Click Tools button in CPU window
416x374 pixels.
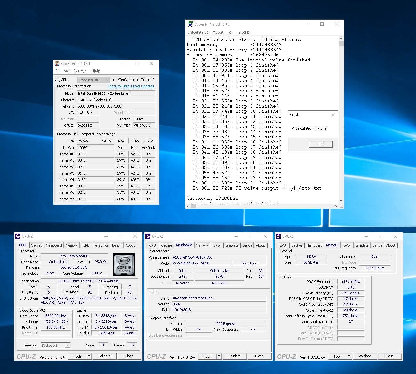tap(77, 356)
